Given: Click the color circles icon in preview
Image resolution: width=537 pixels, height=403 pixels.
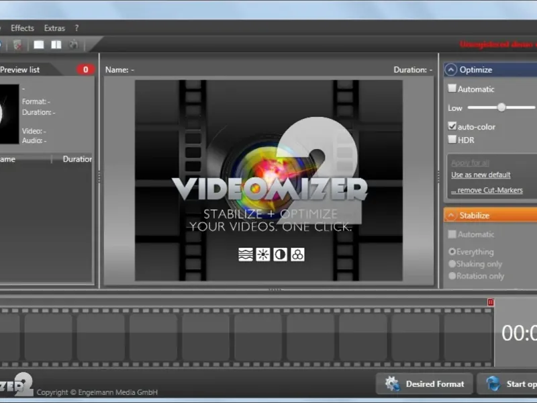Looking at the screenshot, I should coord(297,255).
